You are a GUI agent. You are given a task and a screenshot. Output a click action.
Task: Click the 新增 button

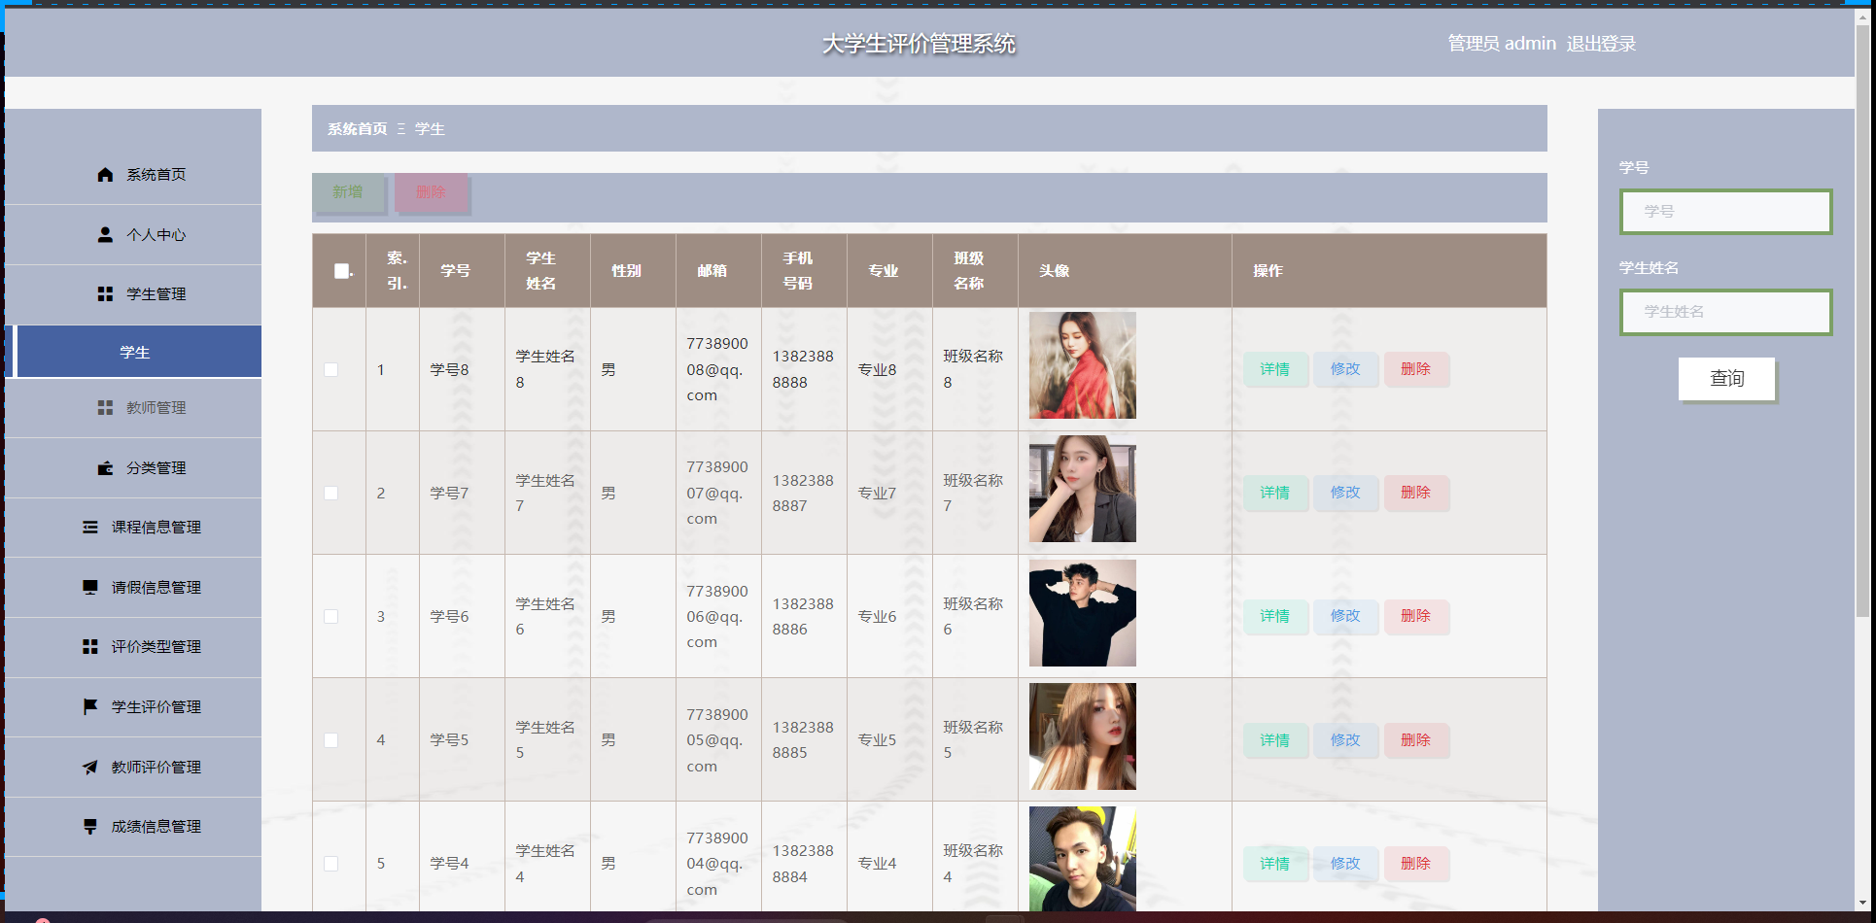[x=348, y=192]
